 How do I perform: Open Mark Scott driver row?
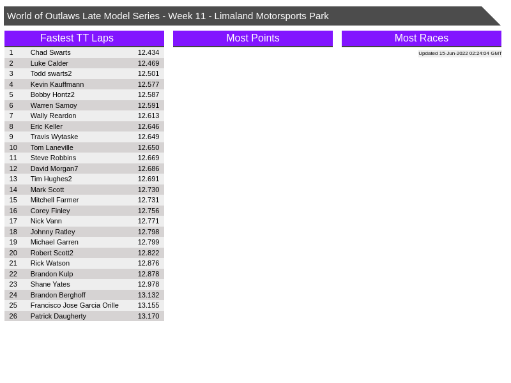[x=47, y=190]
